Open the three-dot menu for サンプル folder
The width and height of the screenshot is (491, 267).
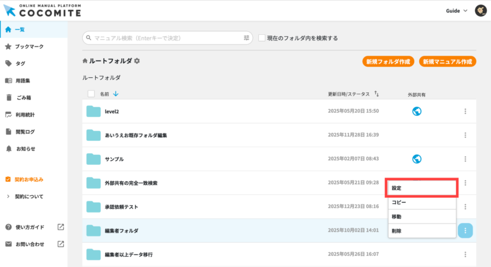point(465,159)
